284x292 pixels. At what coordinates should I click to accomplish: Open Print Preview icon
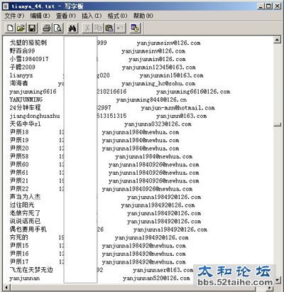(x=58, y=28)
